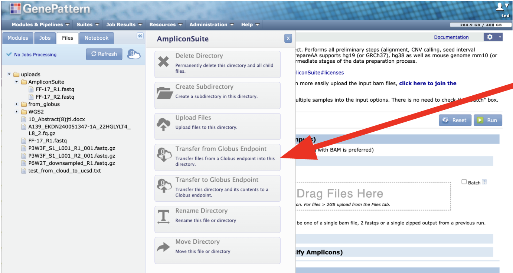This screenshot has height=273, width=513.
Task: Choose Move Directory option
Action: tap(218, 250)
